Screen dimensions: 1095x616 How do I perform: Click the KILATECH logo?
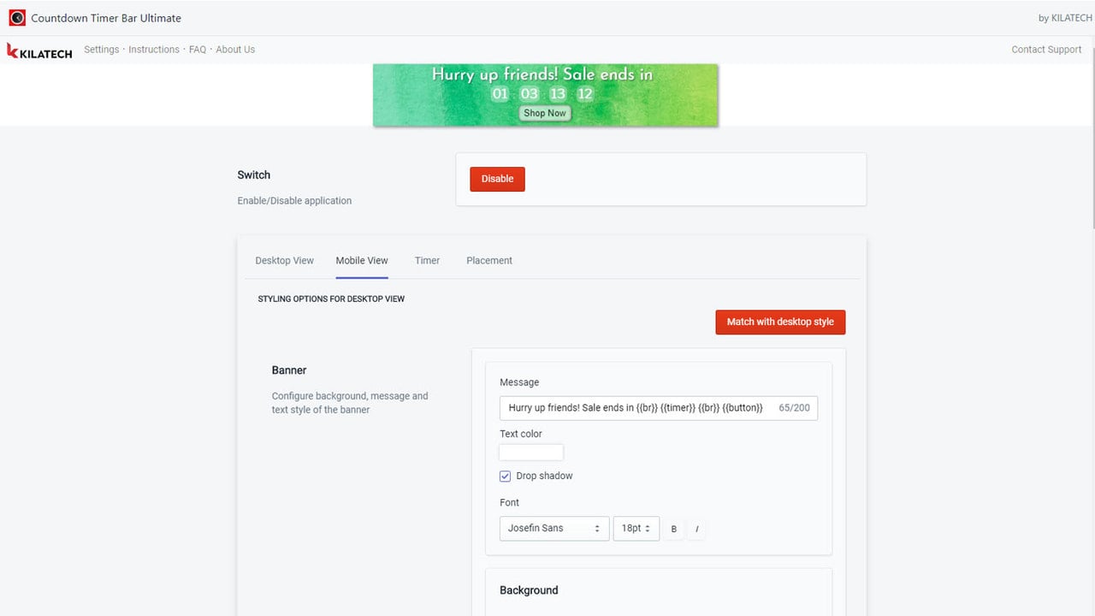point(39,51)
